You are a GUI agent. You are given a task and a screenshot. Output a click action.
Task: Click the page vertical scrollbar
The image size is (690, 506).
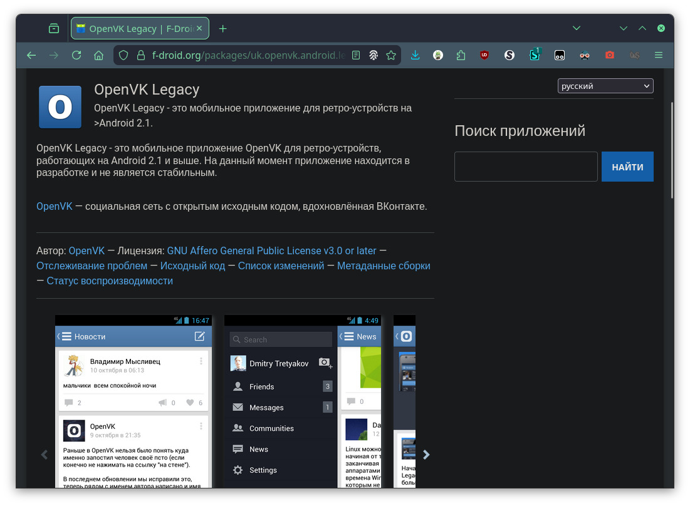[672, 150]
